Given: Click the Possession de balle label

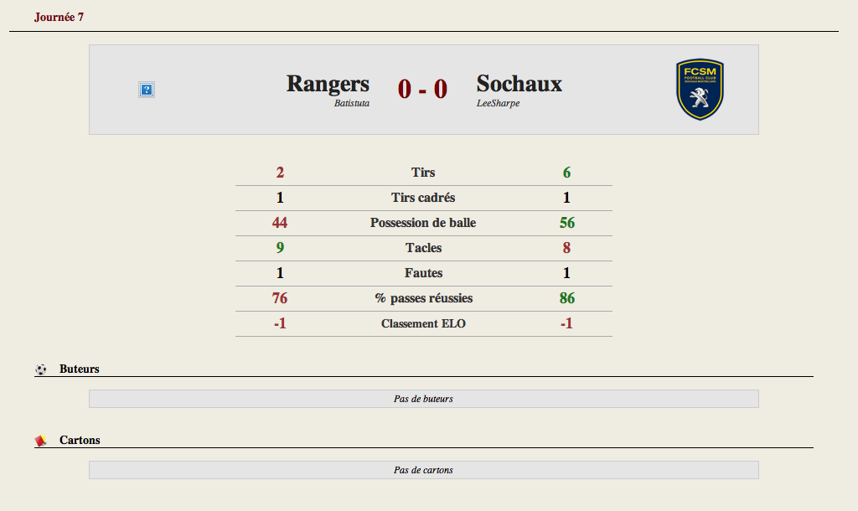Looking at the screenshot, I should 423,223.
